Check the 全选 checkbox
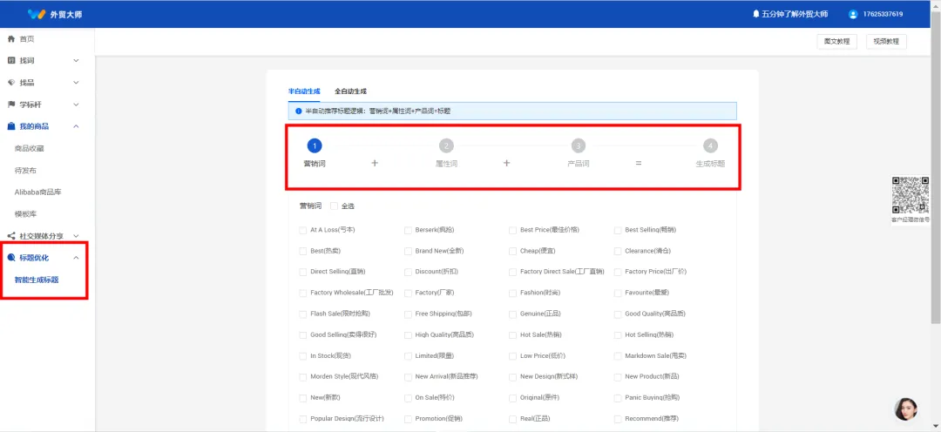 coord(335,206)
